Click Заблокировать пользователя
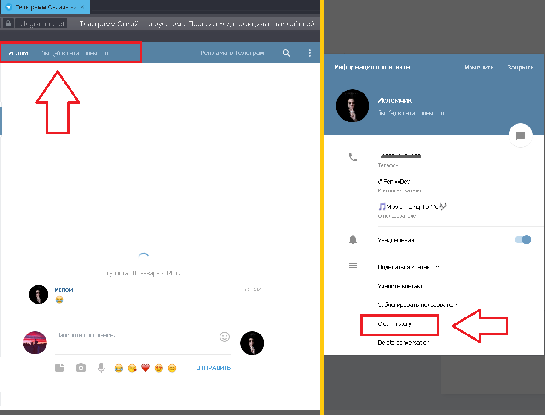The height and width of the screenshot is (415, 545). click(x=418, y=305)
